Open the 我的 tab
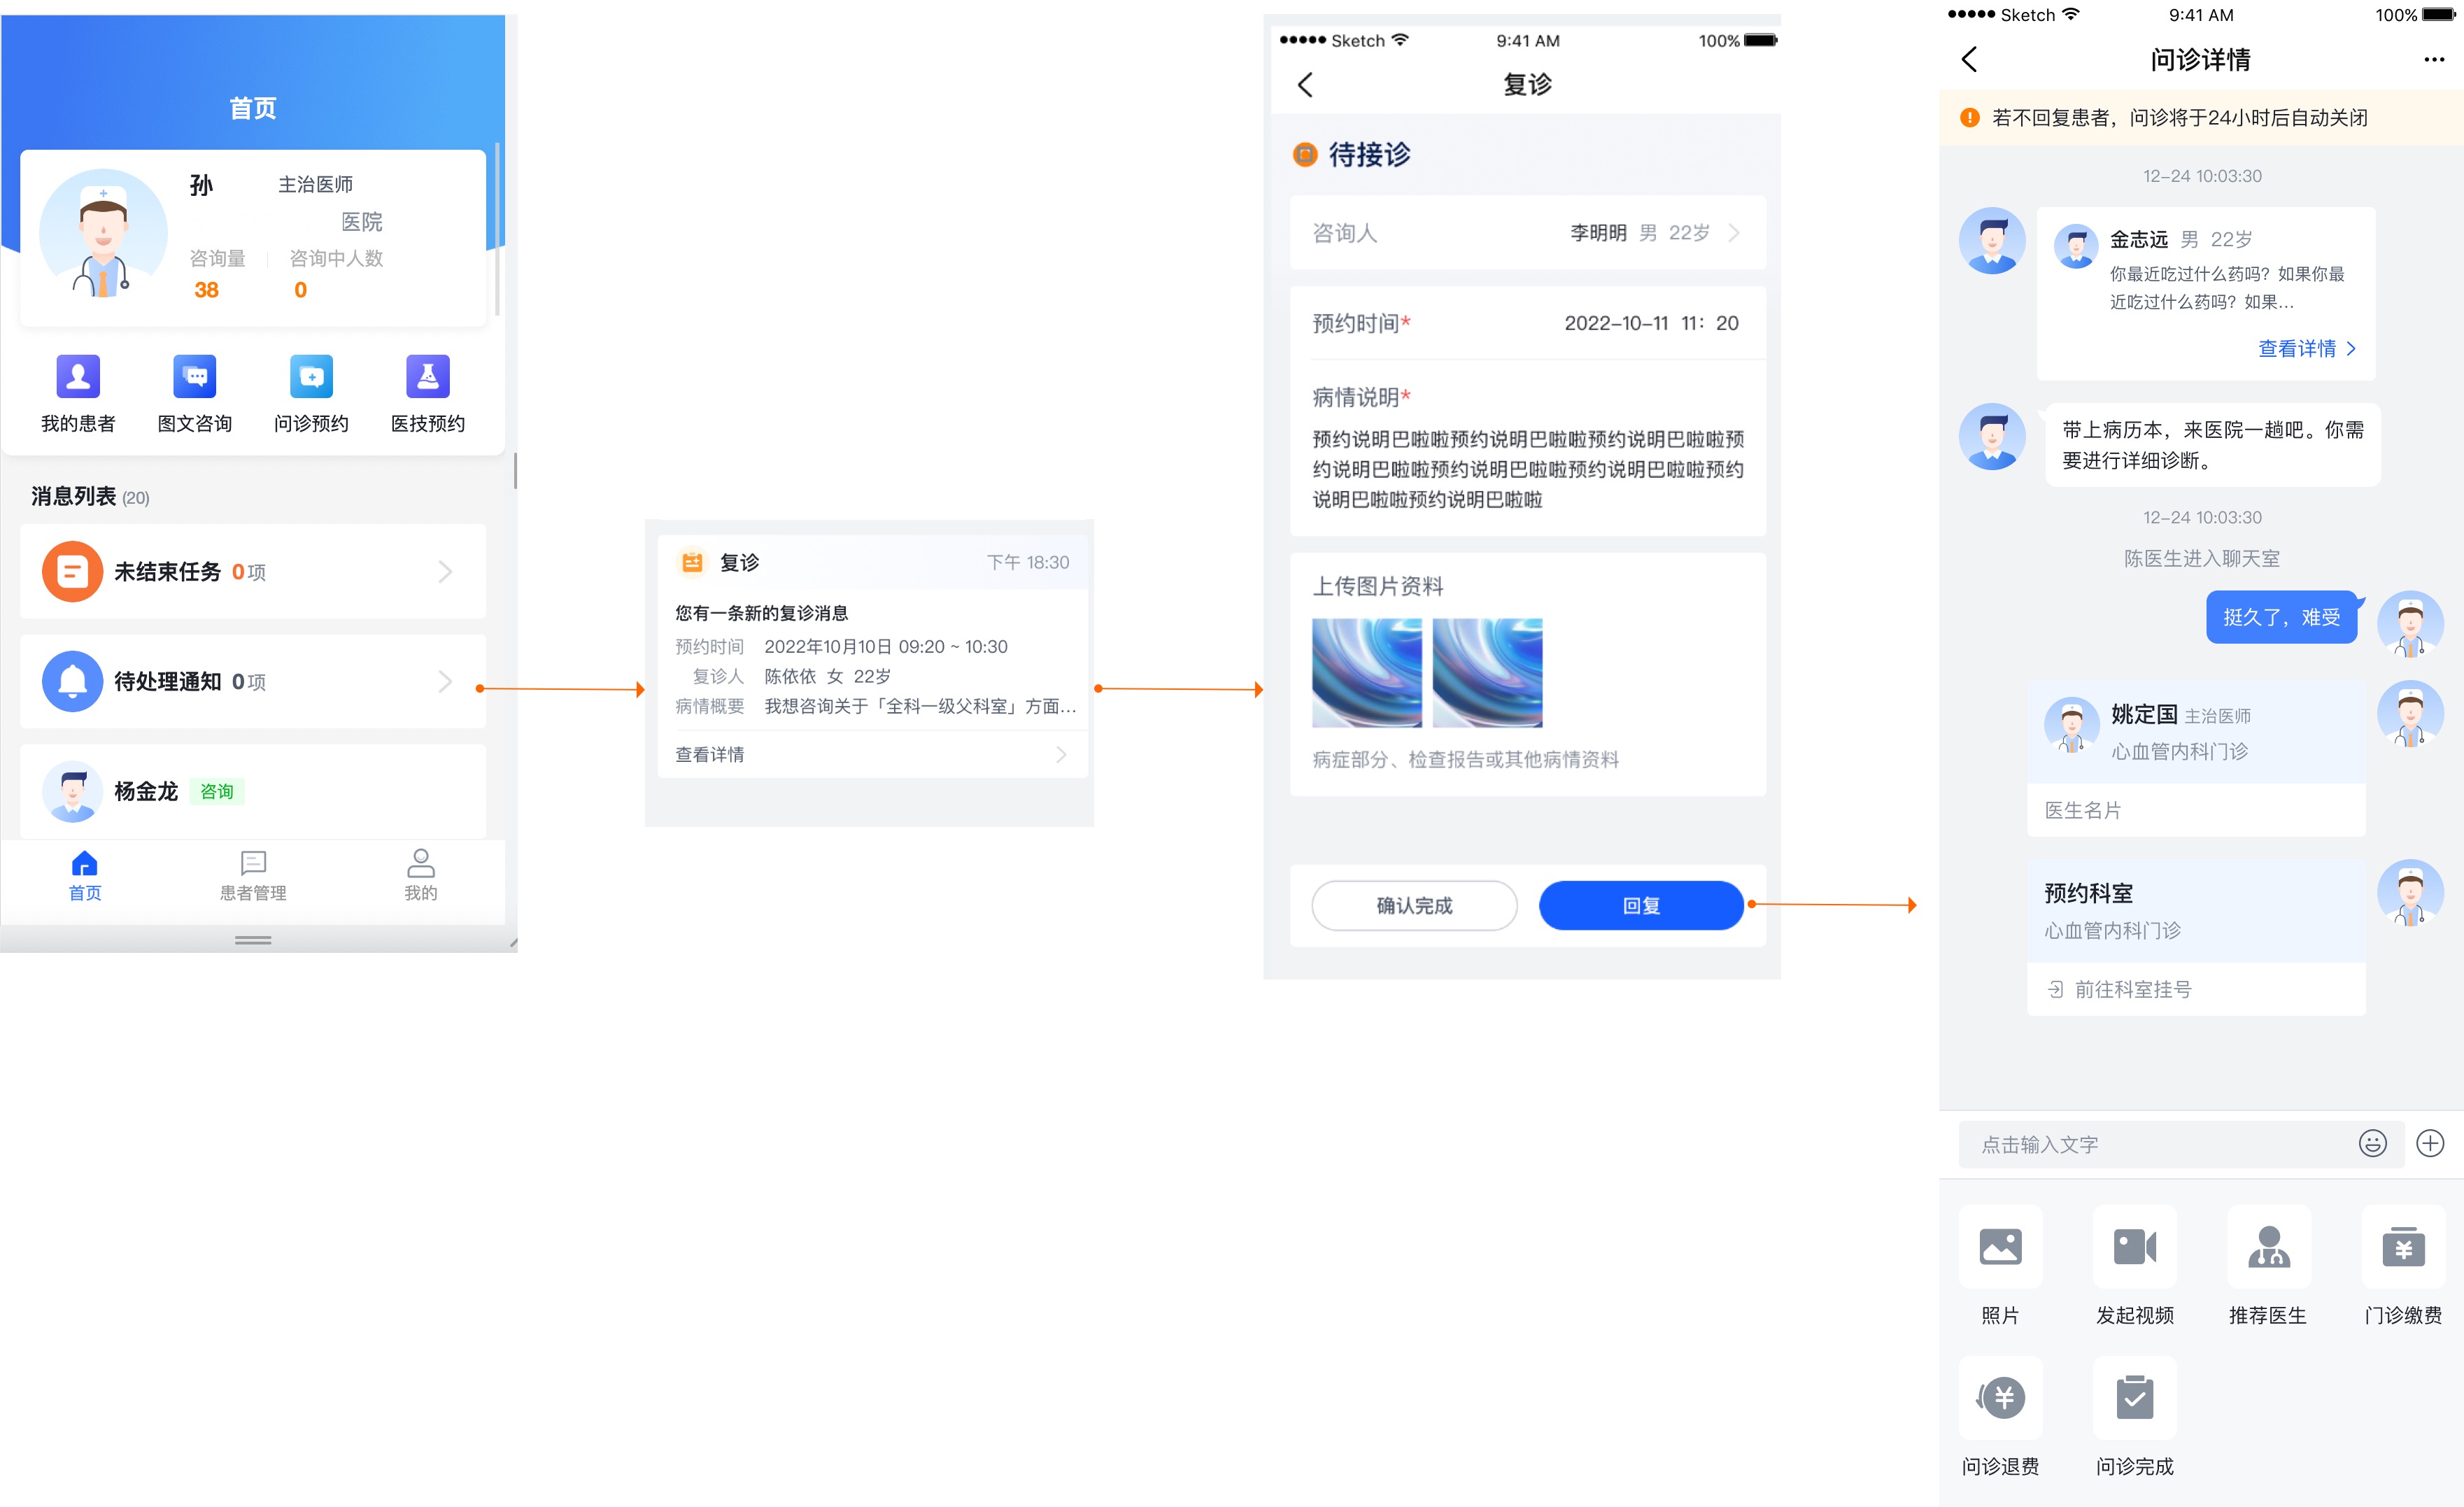 pyautogui.click(x=420, y=875)
